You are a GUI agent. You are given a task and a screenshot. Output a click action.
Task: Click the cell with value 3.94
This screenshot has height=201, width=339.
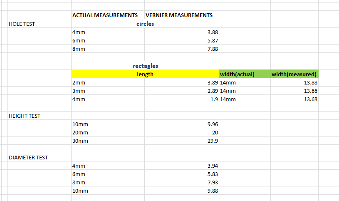(x=182, y=166)
